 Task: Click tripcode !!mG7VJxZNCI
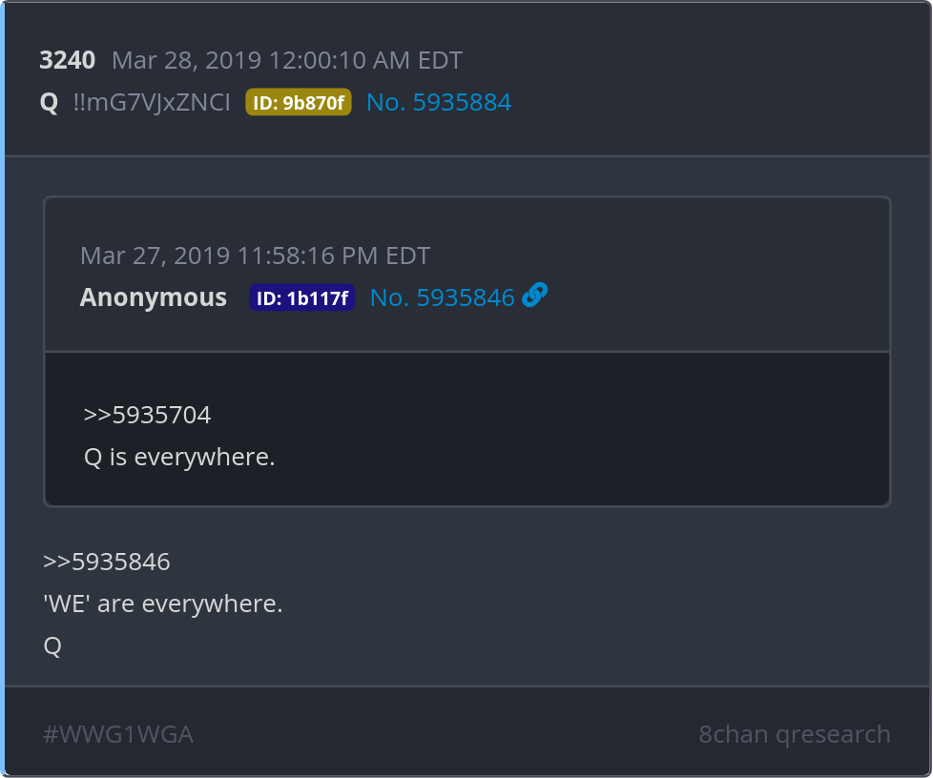[x=152, y=103]
